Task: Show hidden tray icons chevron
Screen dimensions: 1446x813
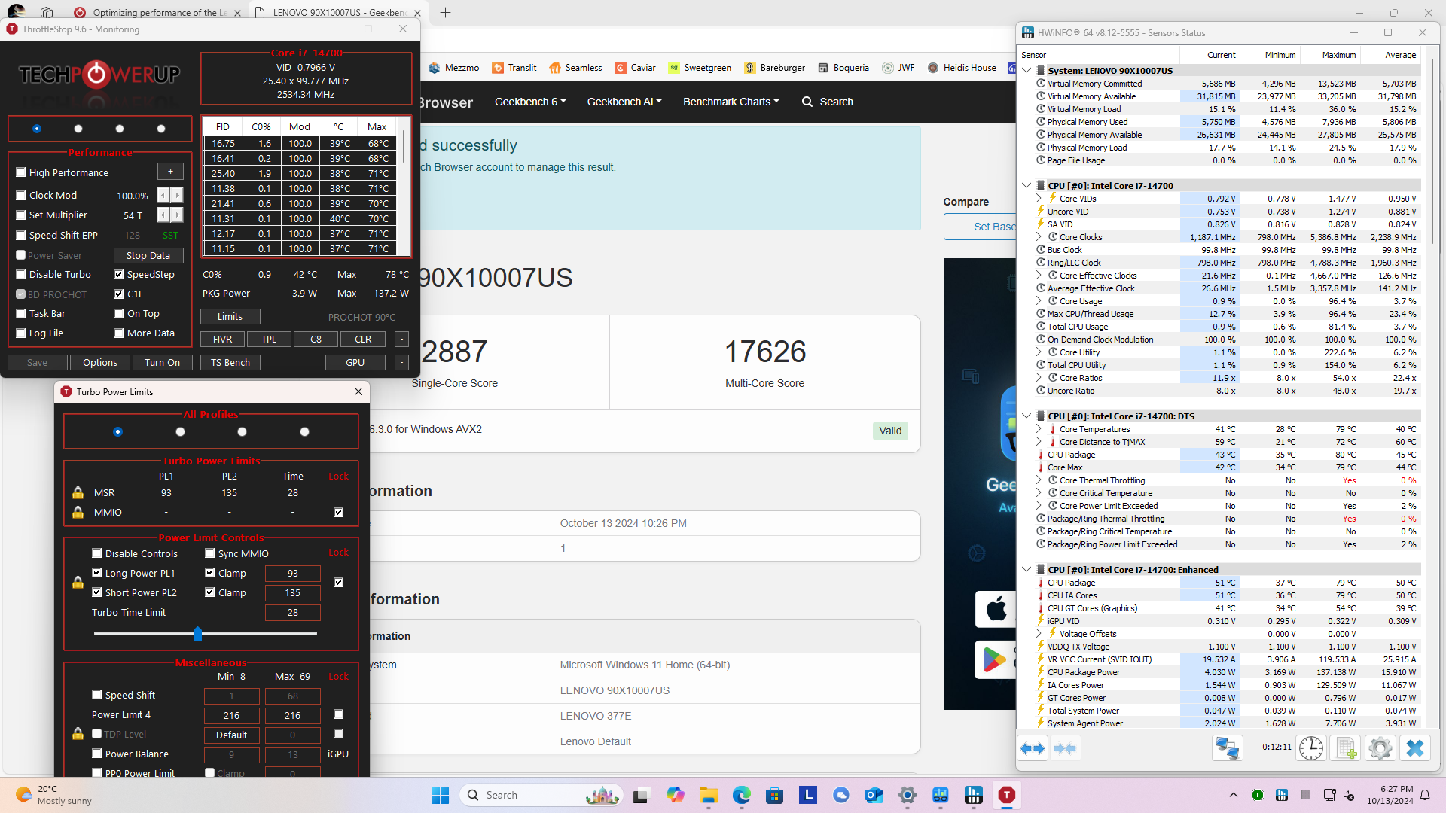Action: [1233, 795]
